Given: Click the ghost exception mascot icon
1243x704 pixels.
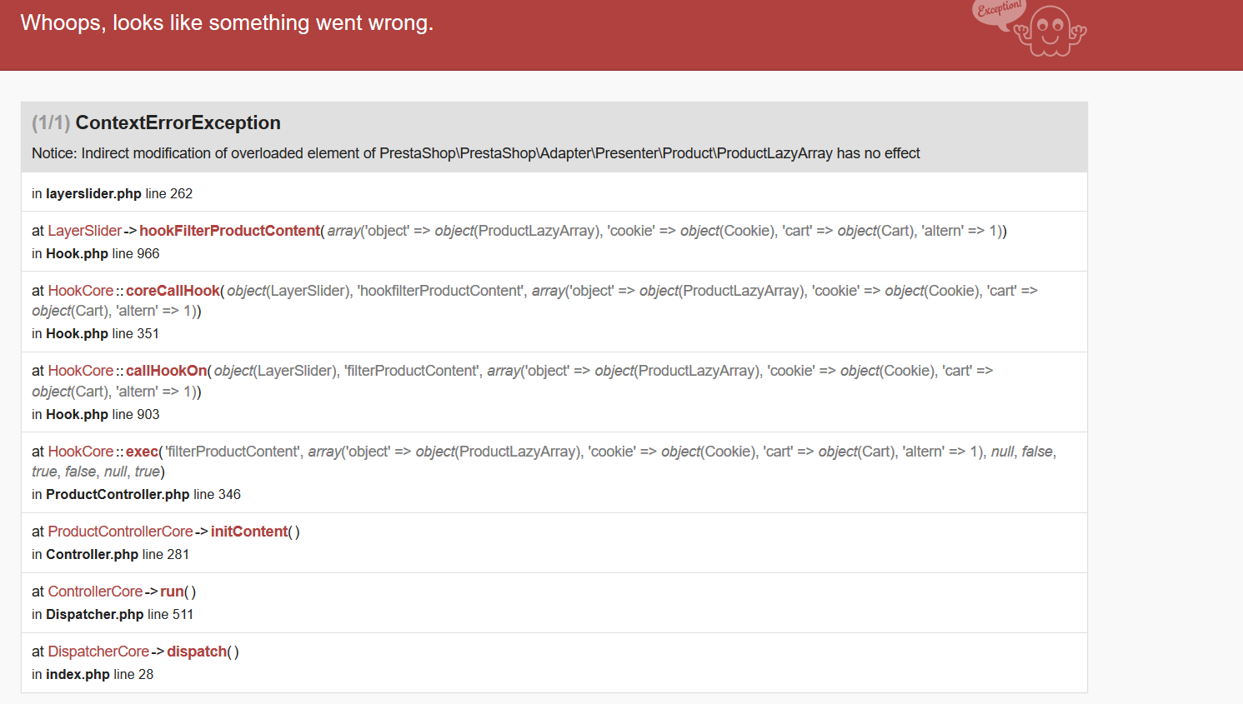Looking at the screenshot, I should [1051, 32].
